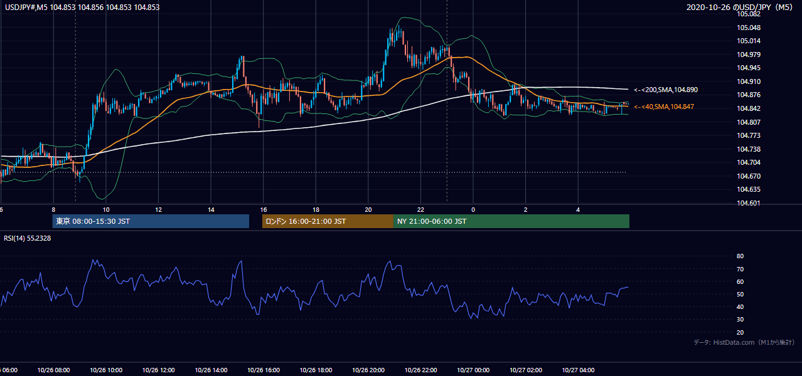Click price axis value 105.082
The height and width of the screenshot is (376, 802).
[749, 14]
